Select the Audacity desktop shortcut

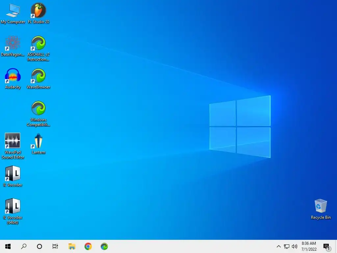click(x=13, y=79)
